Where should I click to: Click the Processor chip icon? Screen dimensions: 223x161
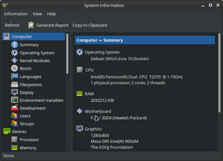click(x=14, y=140)
